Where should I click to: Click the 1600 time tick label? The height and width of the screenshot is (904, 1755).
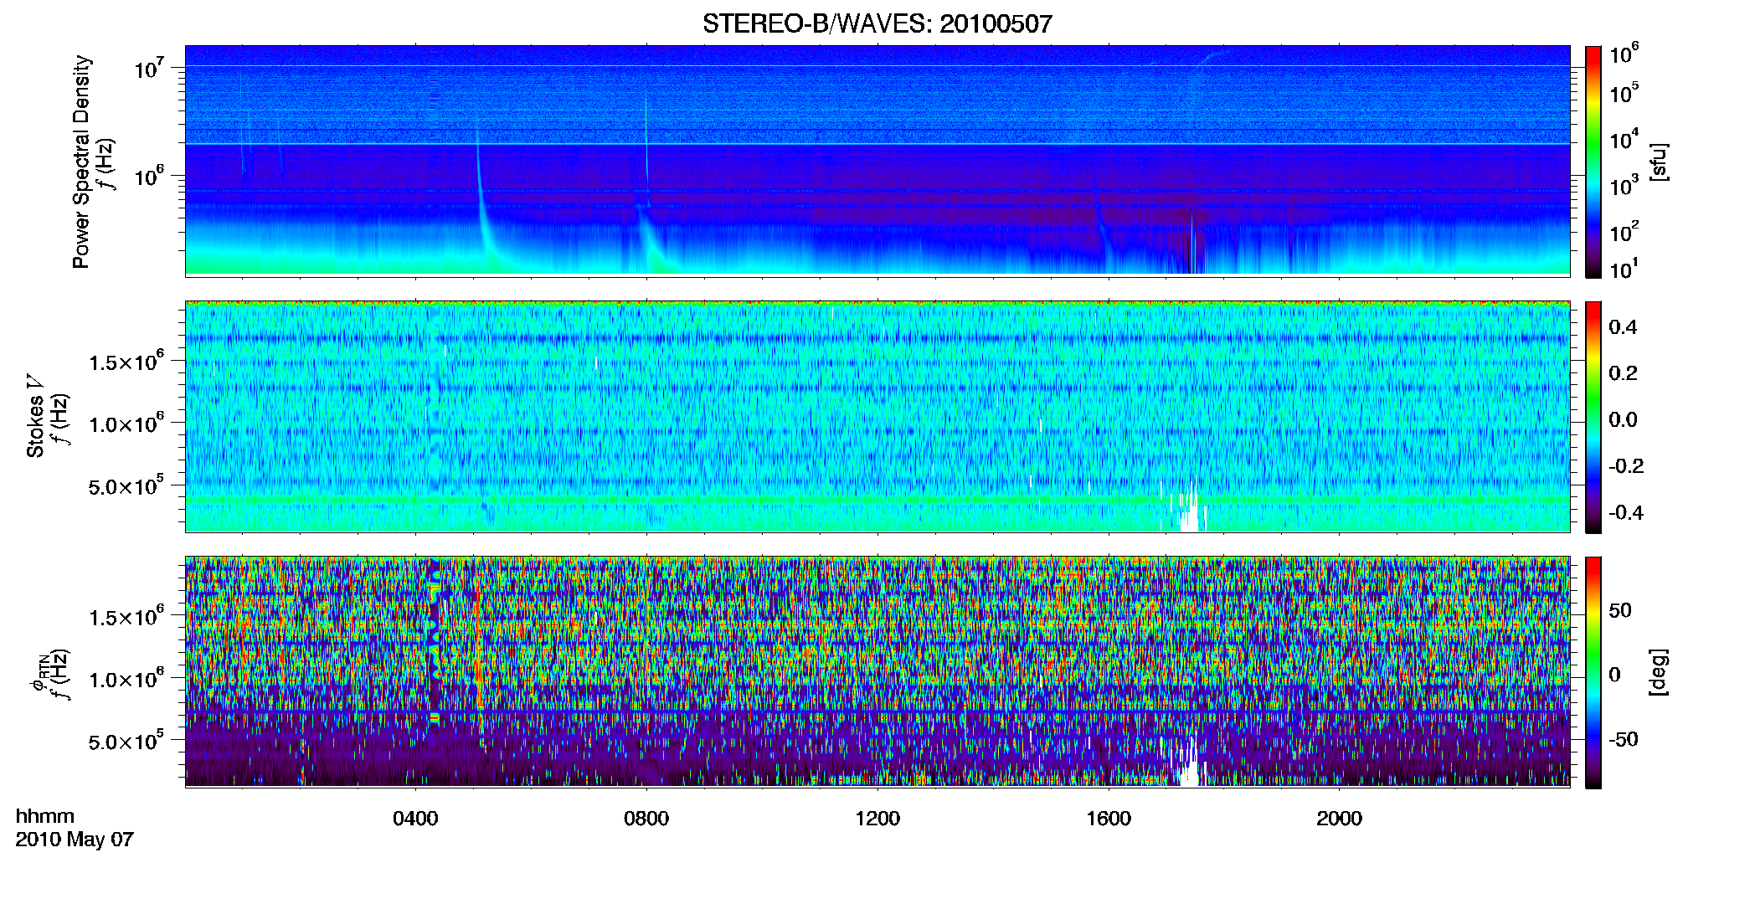1109,818
